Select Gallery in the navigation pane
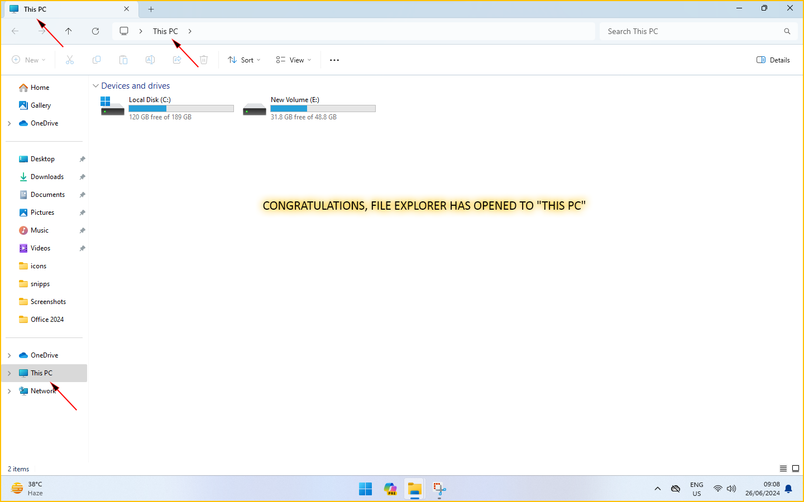 (x=40, y=105)
